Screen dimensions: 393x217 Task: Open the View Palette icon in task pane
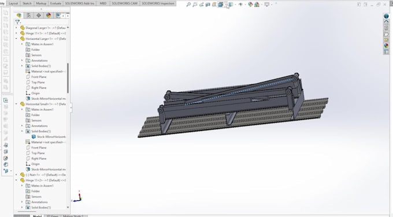tap(386, 40)
